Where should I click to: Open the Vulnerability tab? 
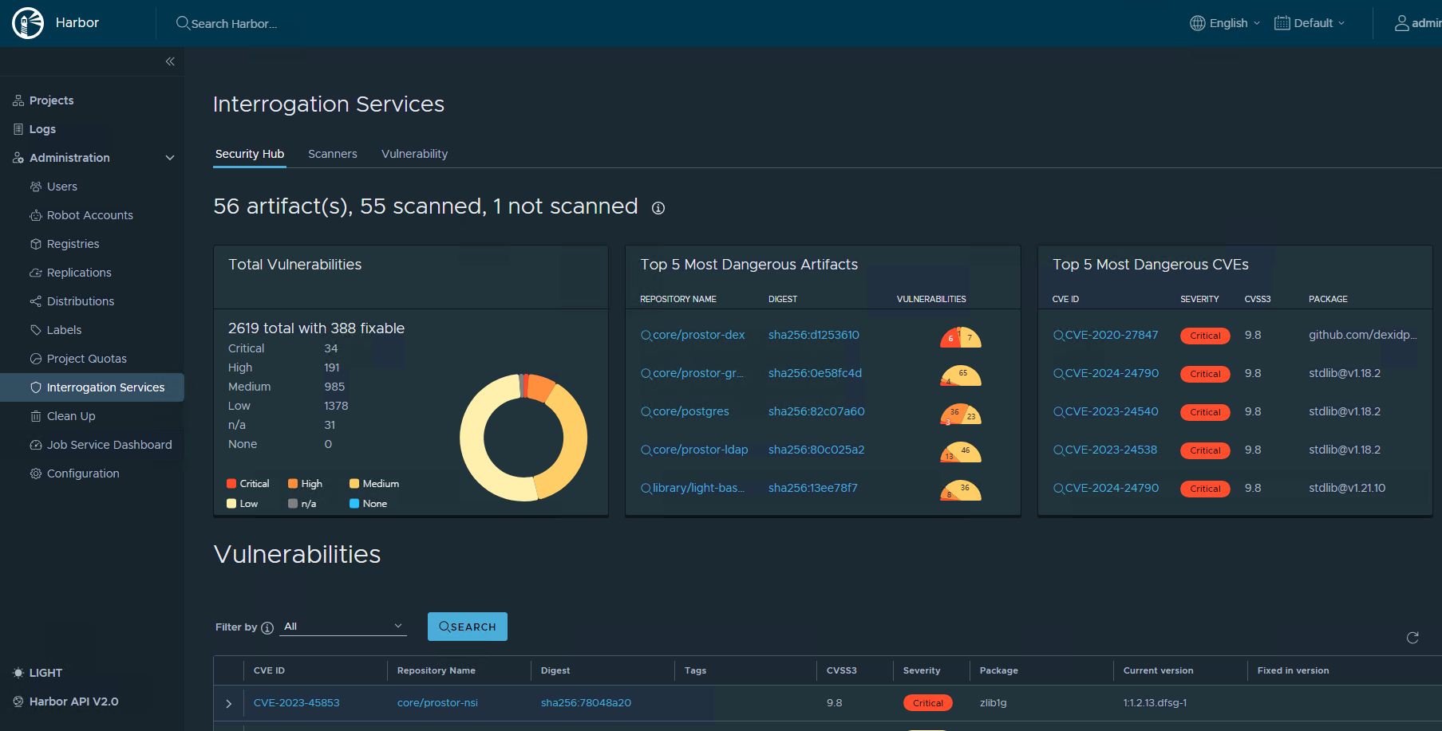[x=414, y=154]
